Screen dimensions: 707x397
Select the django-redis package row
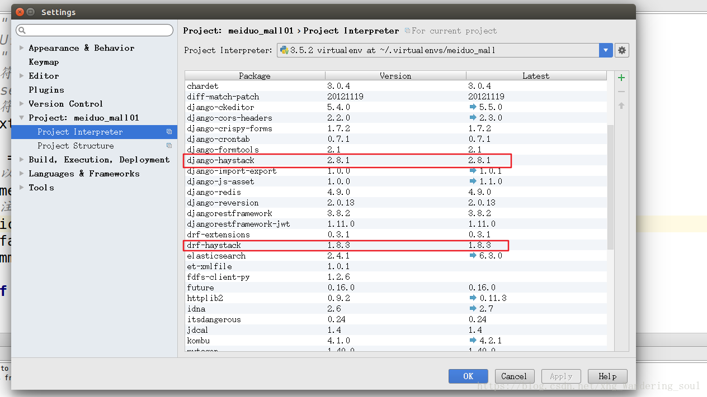click(x=396, y=192)
